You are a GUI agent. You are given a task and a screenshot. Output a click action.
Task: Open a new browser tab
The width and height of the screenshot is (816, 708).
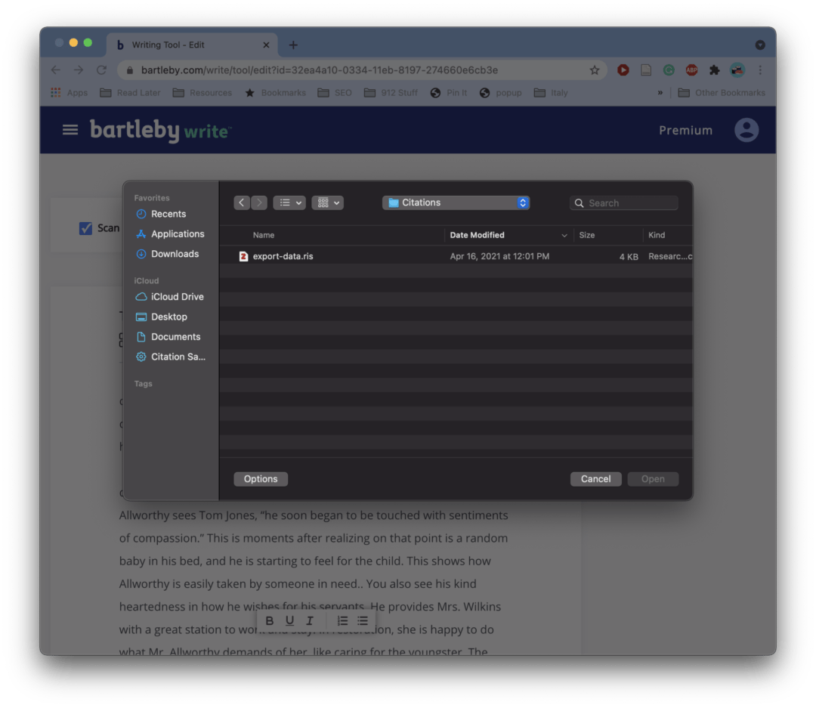point(293,45)
